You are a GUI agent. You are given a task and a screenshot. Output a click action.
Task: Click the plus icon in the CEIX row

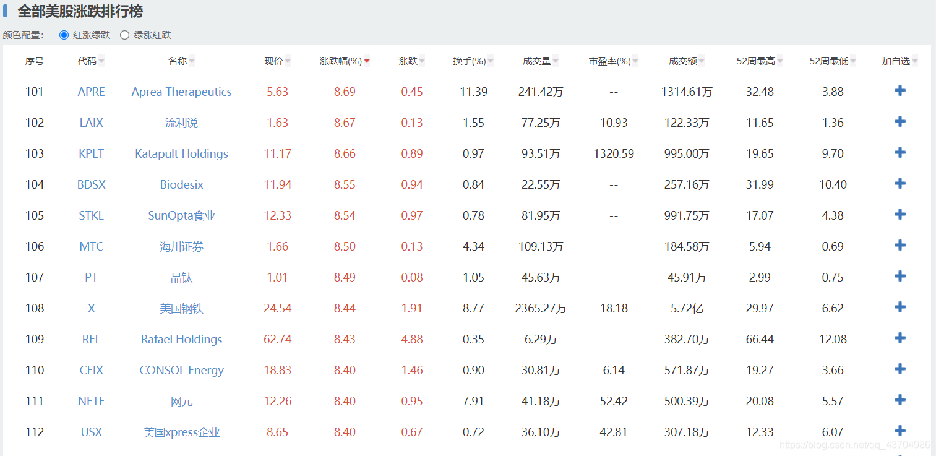900,369
